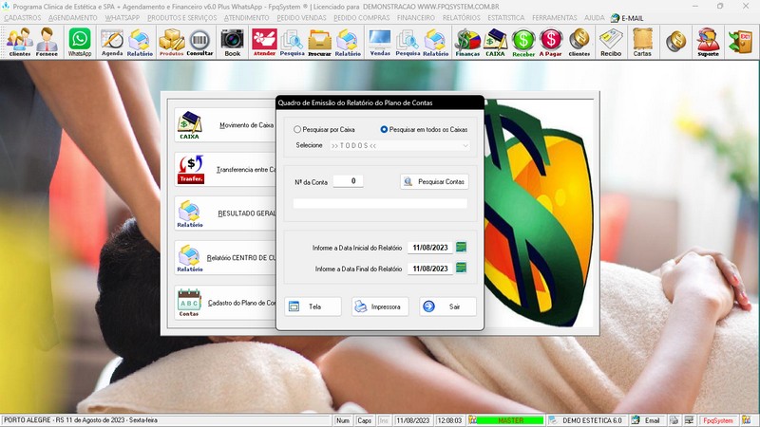
Task: Click PORTO ALEGRE date text in status bar
Action: click(81, 420)
